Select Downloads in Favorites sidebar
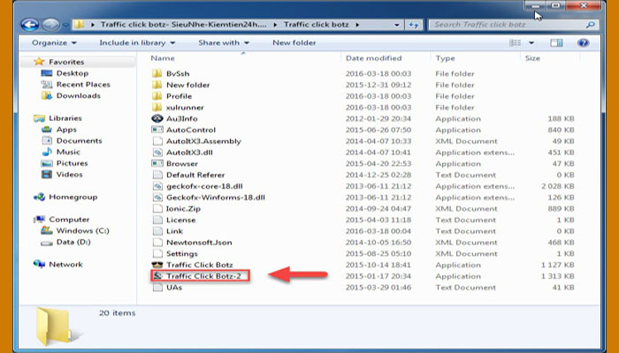The image size is (619, 353). 78,96
